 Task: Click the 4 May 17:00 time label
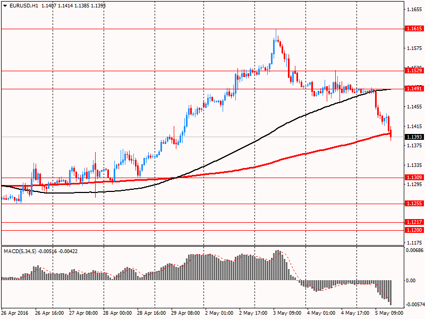click(355, 313)
